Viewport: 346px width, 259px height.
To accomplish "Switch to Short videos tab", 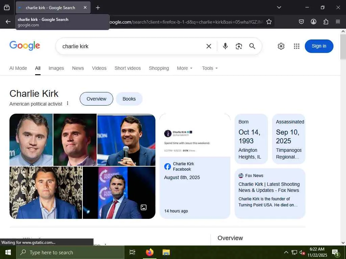I will tap(127, 68).
